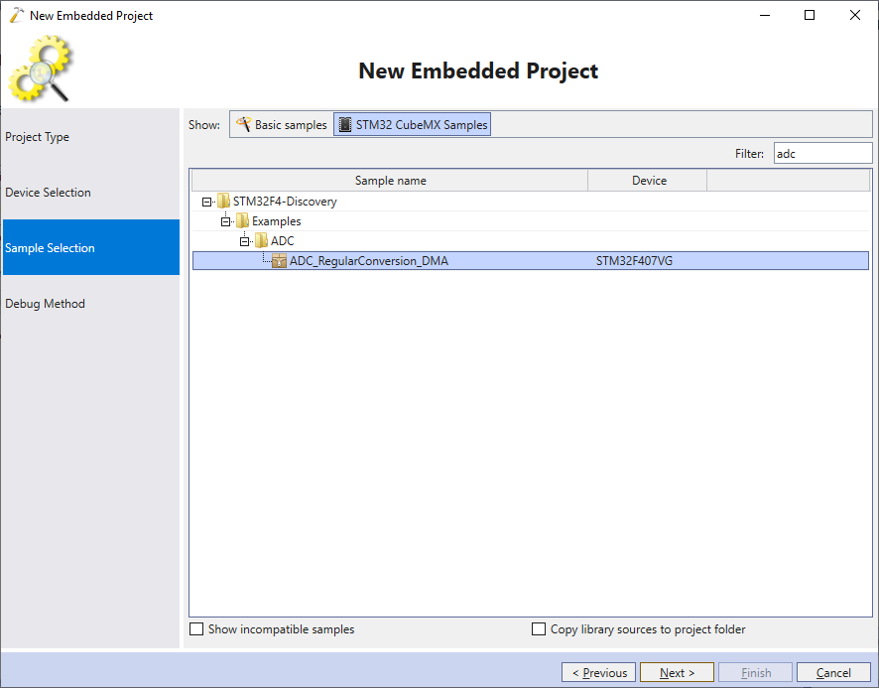Click the STM32F4-Discovery folder icon
Screen dimensions: 879x688
pyautogui.click(x=223, y=201)
